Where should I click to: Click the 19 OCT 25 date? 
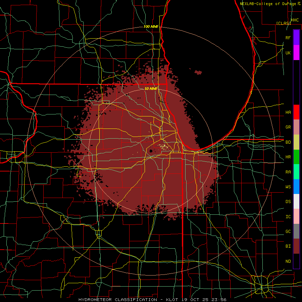[195, 300]
